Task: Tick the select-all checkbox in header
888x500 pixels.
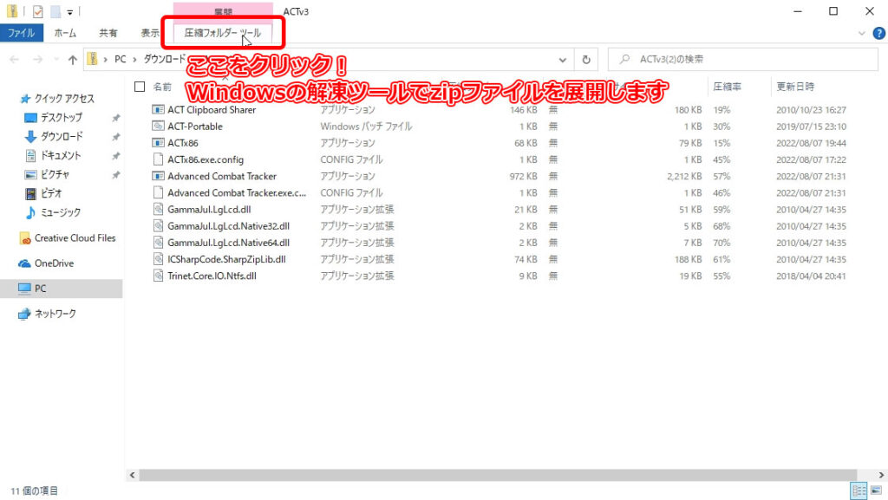Action: (x=140, y=87)
